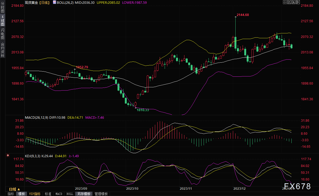Click the DIFF:10.98 reading
The width and height of the screenshot is (319, 196).
click(57, 118)
